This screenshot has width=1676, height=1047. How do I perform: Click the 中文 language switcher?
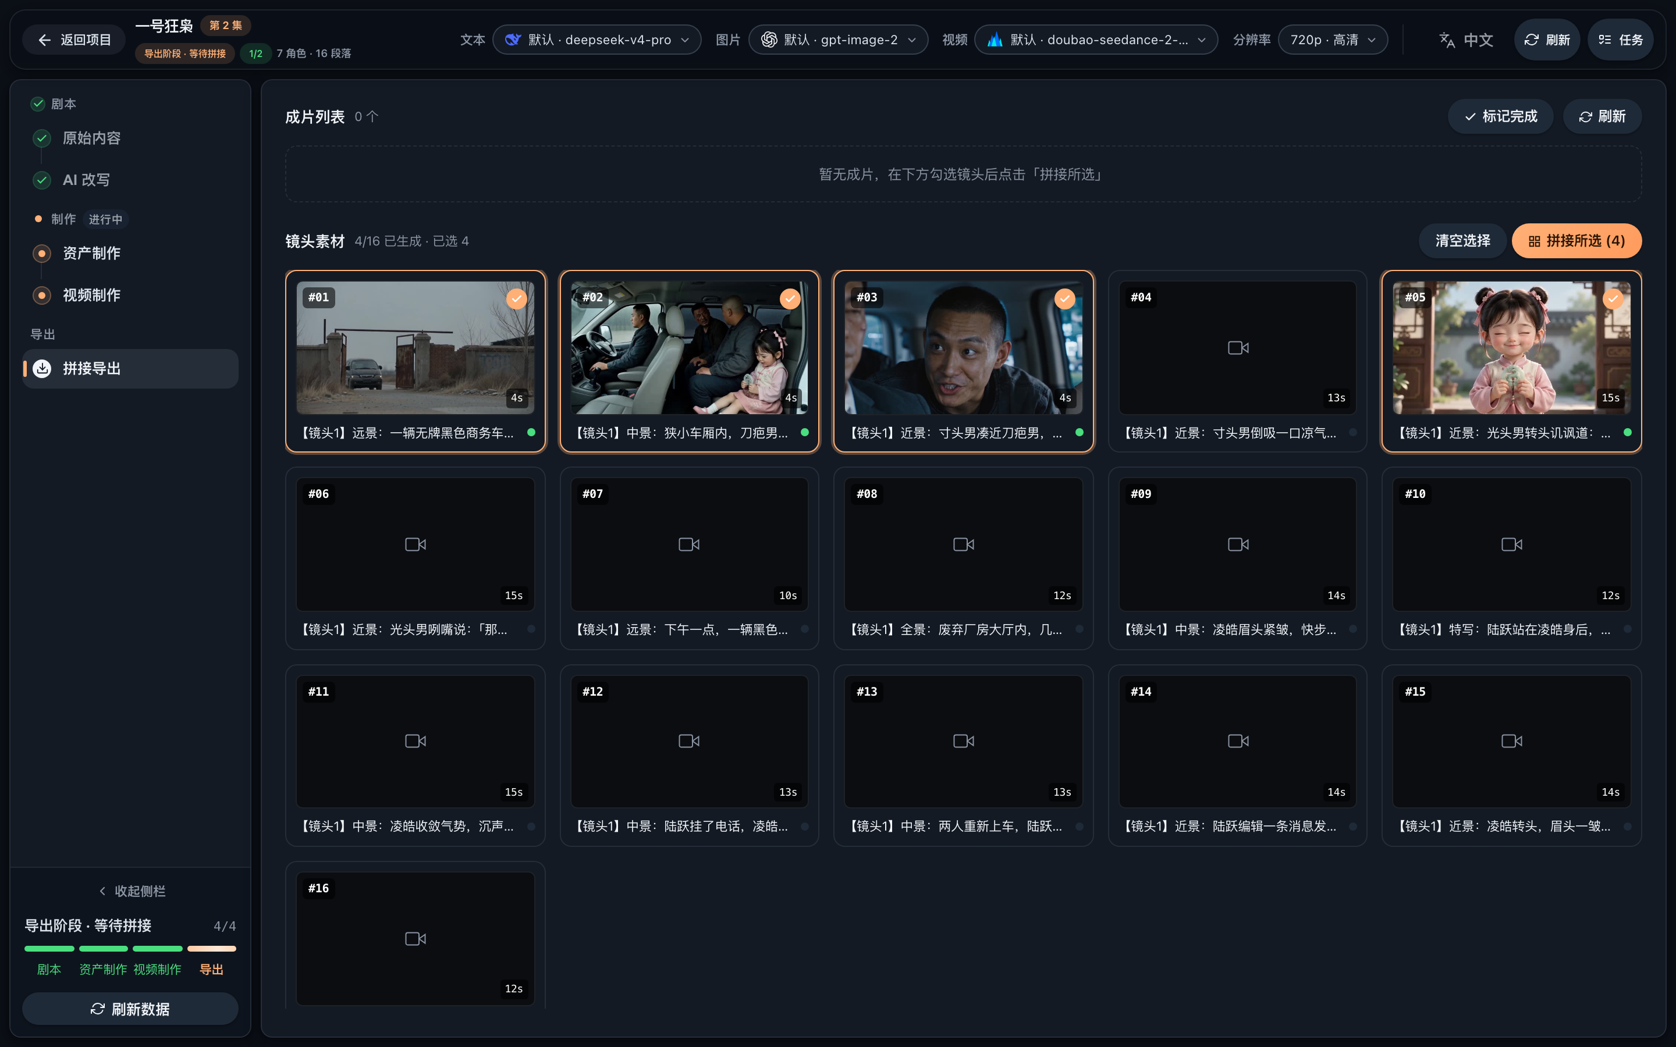click(1465, 40)
